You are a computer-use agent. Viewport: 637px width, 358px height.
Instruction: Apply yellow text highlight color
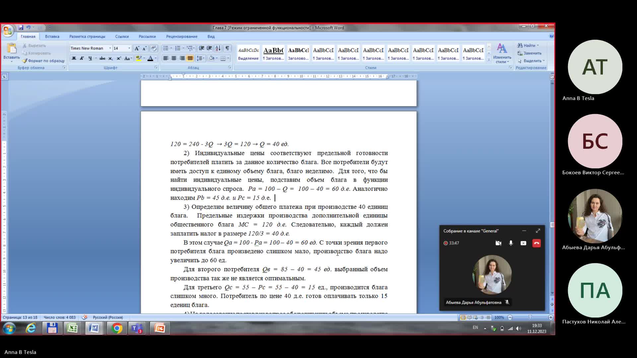(x=139, y=58)
